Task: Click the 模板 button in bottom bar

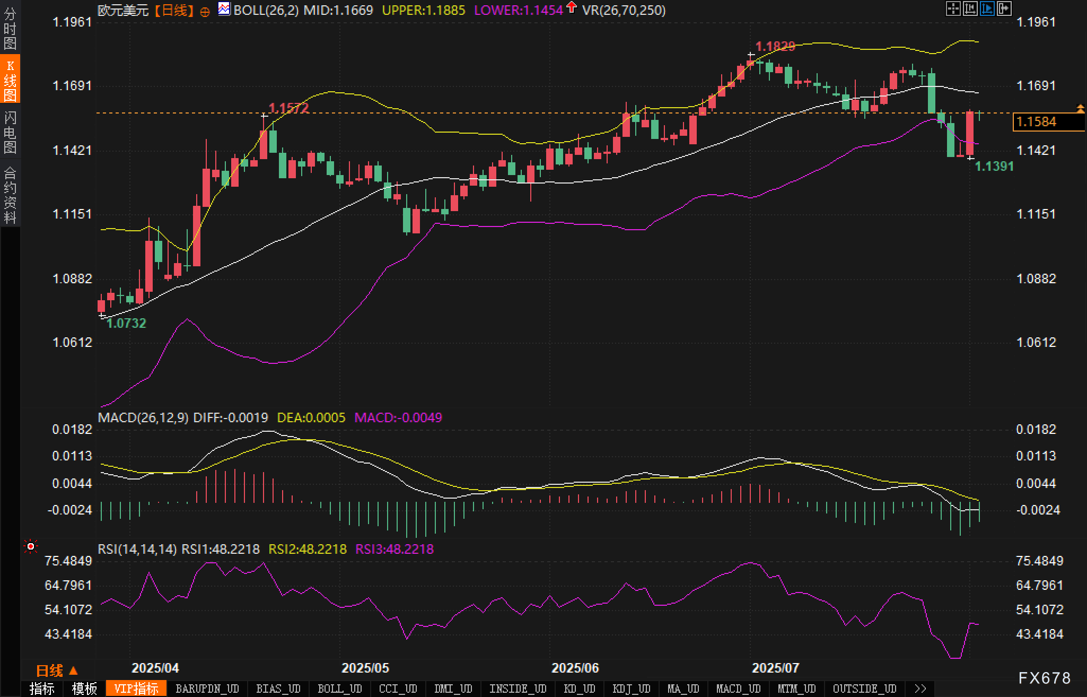Action: [x=84, y=689]
